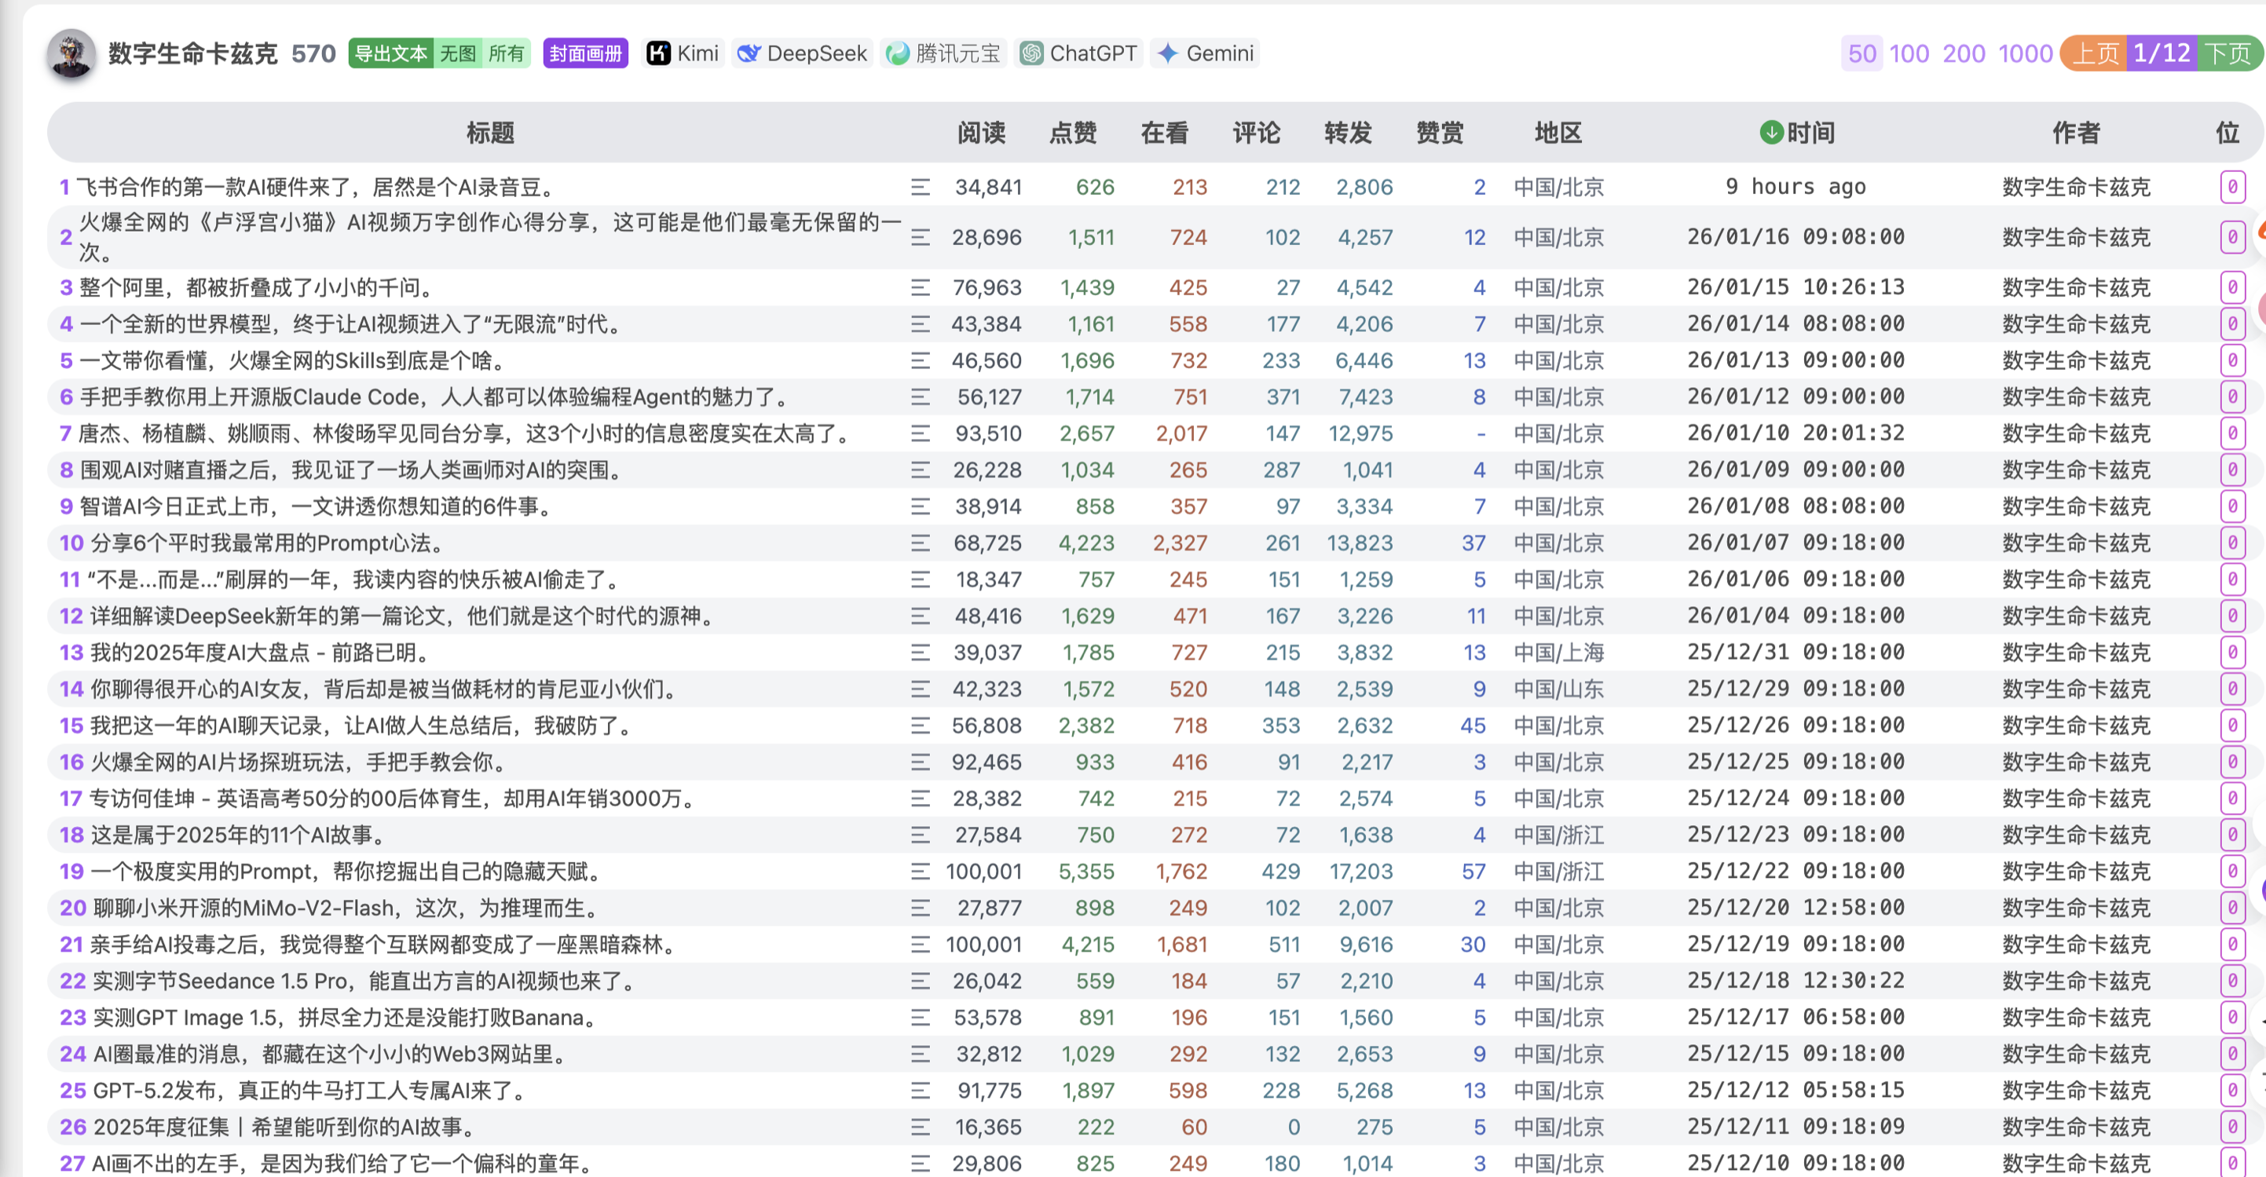The width and height of the screenshot is (2266, 1177).
Task: Open the 封面画册 cover gallery
Action: [x=585, y=53]
